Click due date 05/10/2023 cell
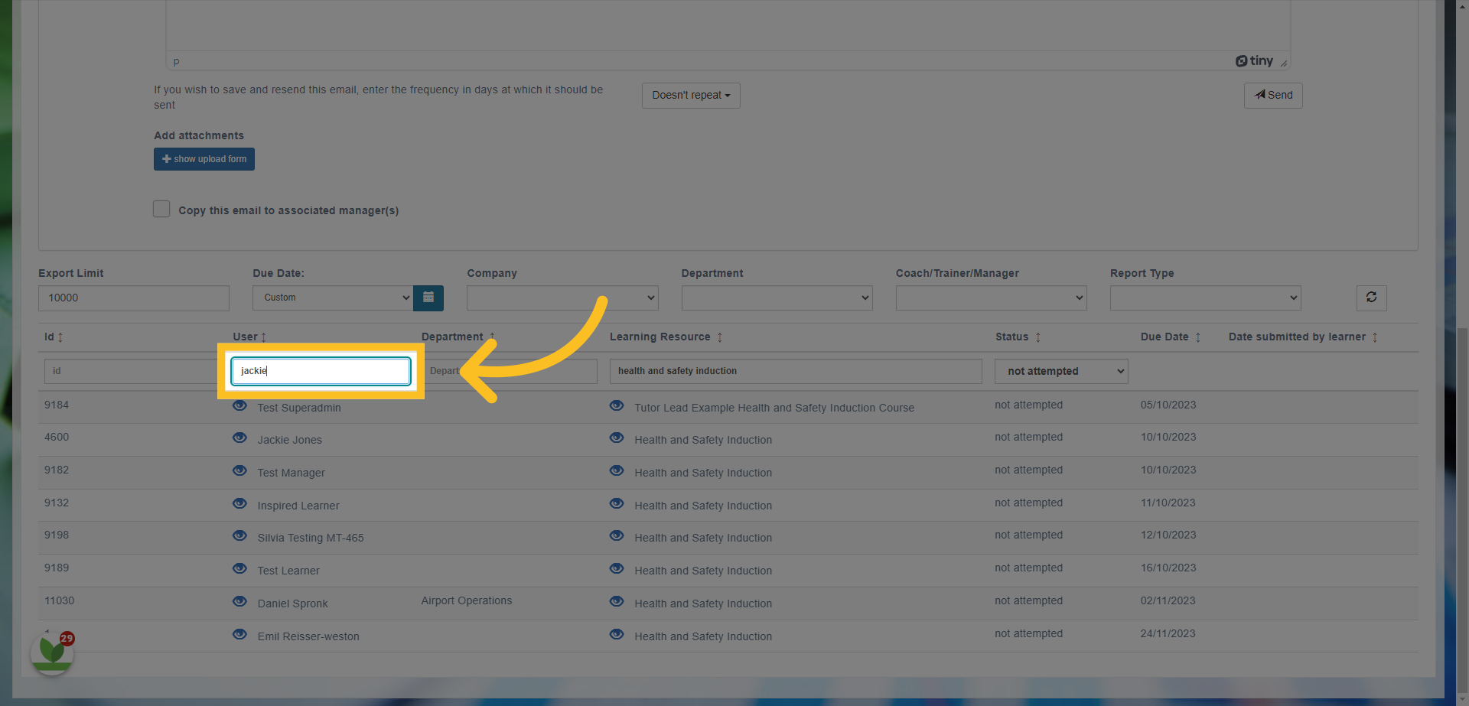This screenshot has height=706, width=1469. (x=1168, y=405)
